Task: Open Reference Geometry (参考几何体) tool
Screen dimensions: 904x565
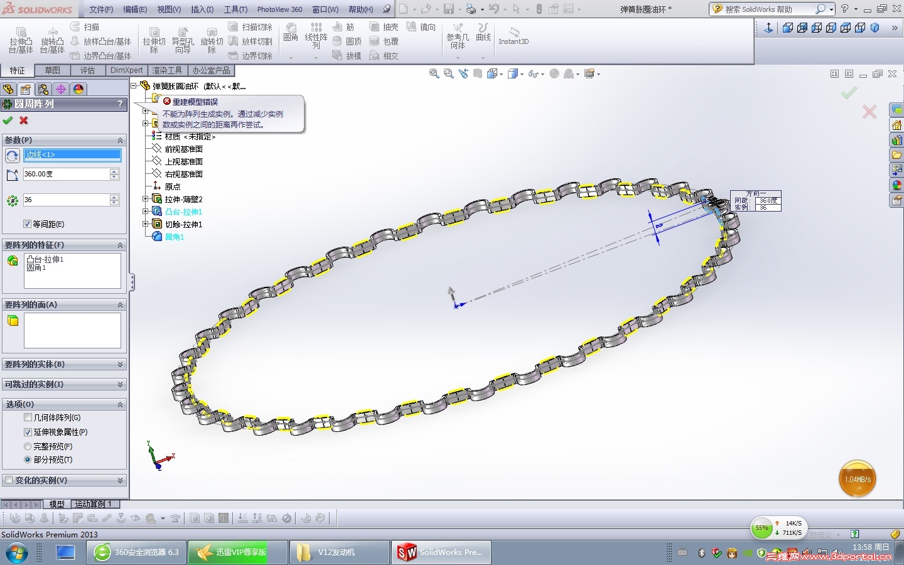Action: pyautogui.click(x=458, y=36)
